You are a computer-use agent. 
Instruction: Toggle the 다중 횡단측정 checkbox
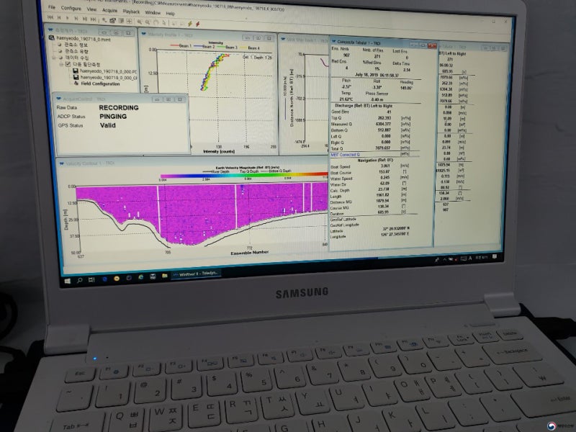[x=68, y=64]
